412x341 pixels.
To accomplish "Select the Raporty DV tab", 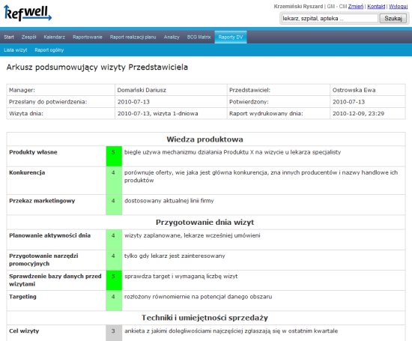I will 231,37.
